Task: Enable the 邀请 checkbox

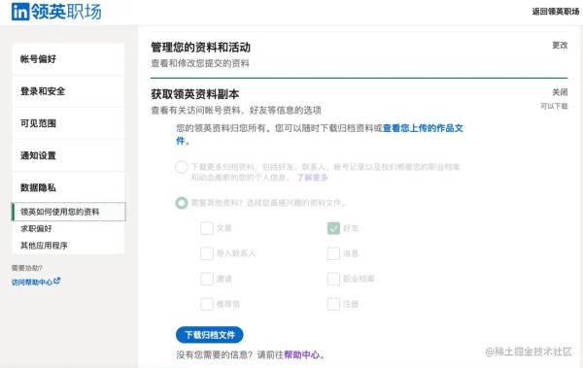Action: coord(207,279)
